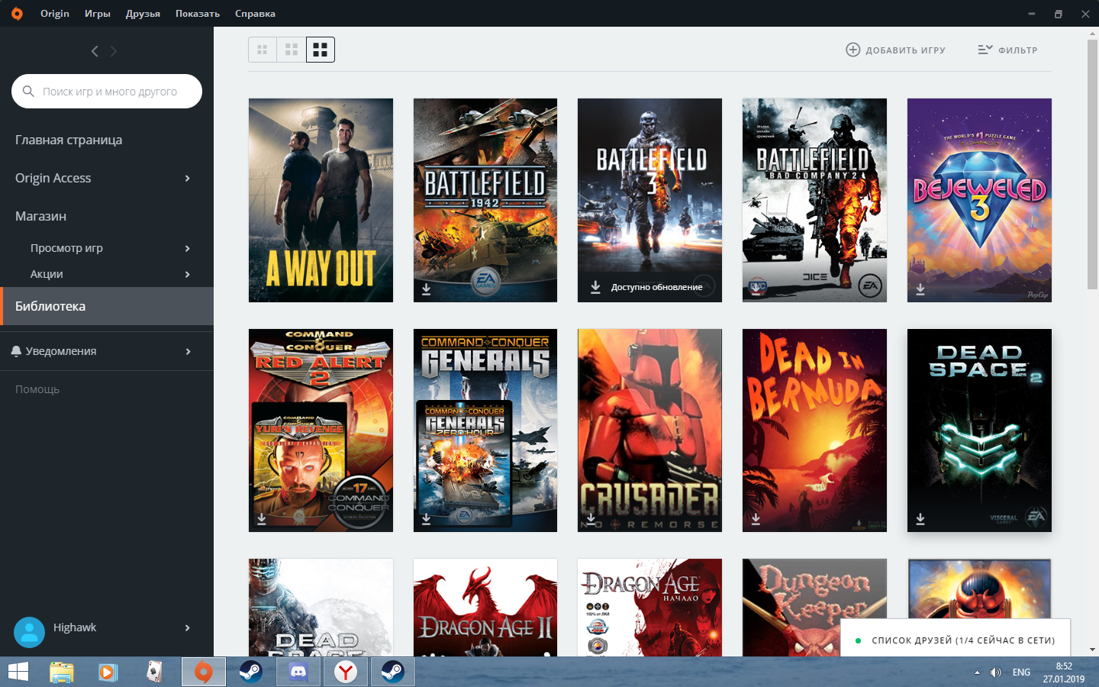The image size is (1099, 687).
Task: Open the Origin menu
Action: [x=55, y=14]
